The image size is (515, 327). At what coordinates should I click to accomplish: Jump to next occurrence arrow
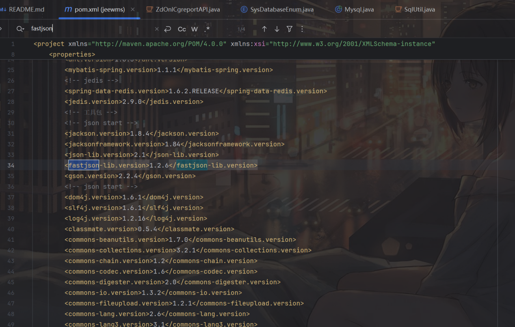point(277,29)
